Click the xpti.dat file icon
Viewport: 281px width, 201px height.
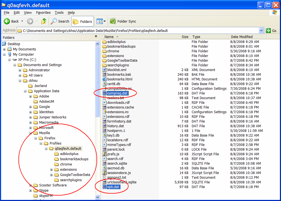click(105, 187)
